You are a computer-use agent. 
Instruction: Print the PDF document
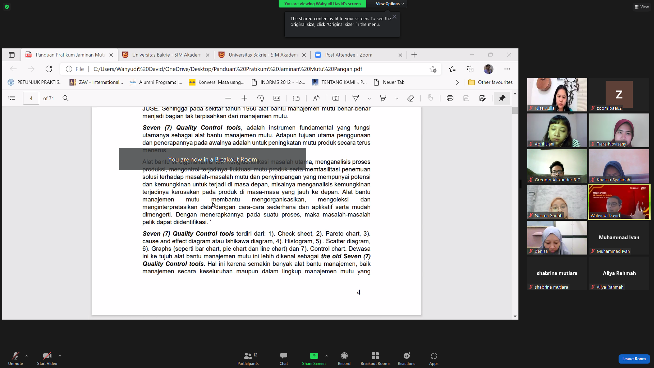coord(450,98)
